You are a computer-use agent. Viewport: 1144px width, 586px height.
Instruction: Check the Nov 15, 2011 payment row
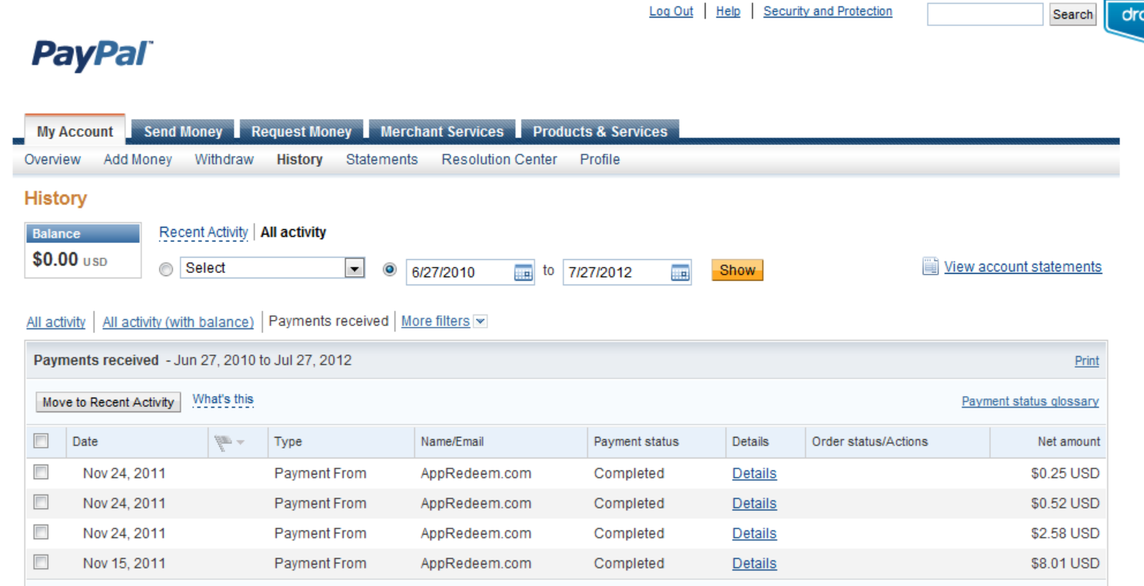(x=42, y=562)
